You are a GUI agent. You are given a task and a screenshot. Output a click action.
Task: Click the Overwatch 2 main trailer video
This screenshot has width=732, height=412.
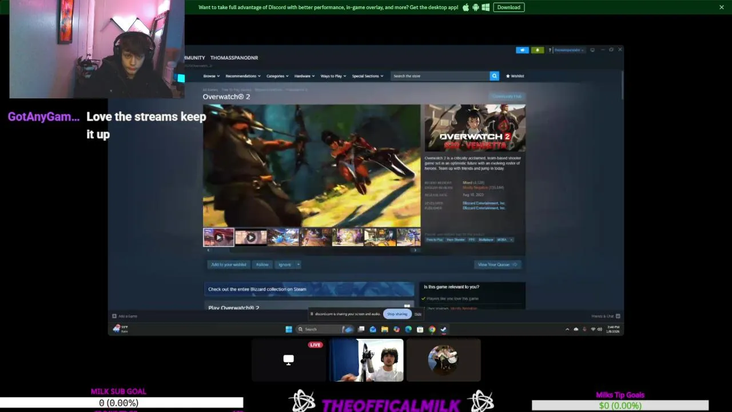(x=312, y=166)
